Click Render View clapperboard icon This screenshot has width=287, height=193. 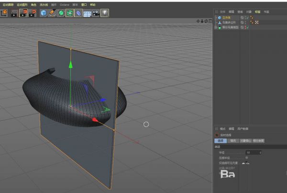(14, 13)
